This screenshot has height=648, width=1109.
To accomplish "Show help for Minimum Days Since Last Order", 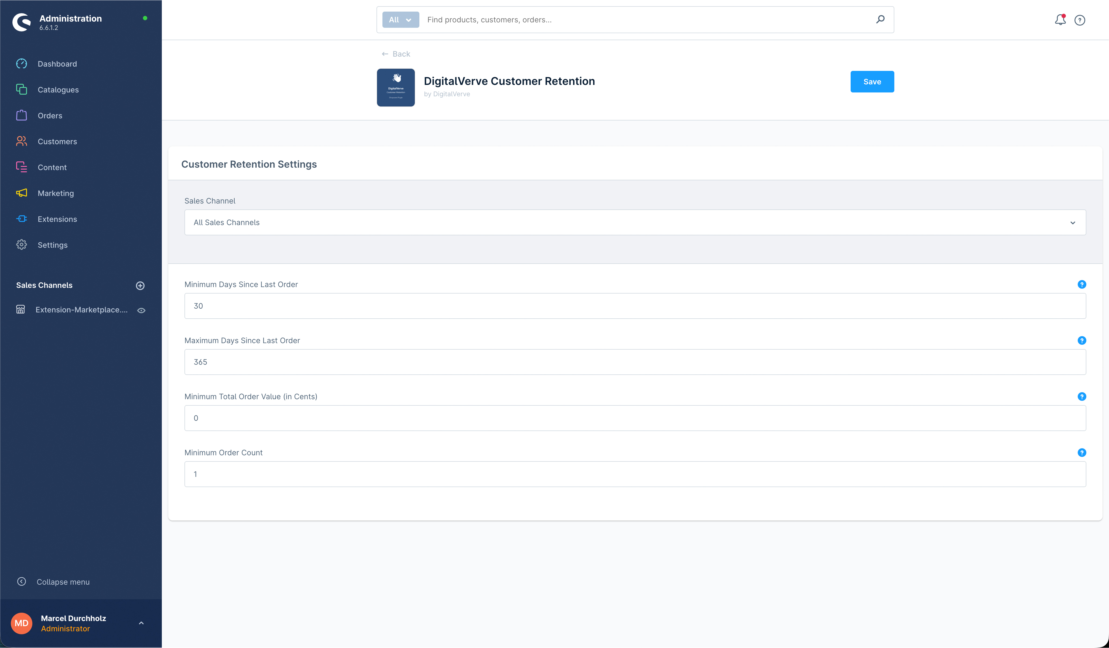I will (1081, 285).
